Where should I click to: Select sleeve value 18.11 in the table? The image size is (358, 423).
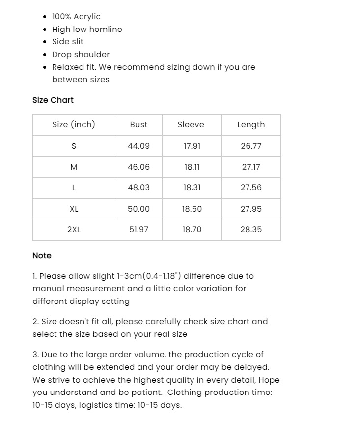tap(192, 167)
